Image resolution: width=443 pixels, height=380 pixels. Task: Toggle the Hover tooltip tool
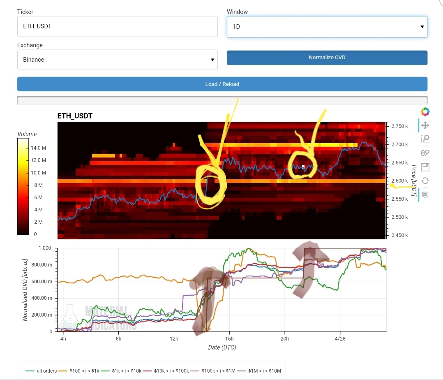pos(425,195)
